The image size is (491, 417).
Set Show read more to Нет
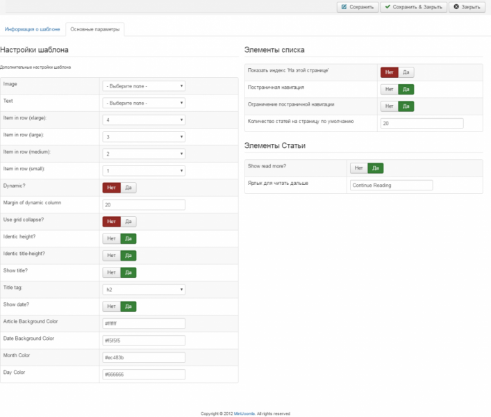(358, 167)
